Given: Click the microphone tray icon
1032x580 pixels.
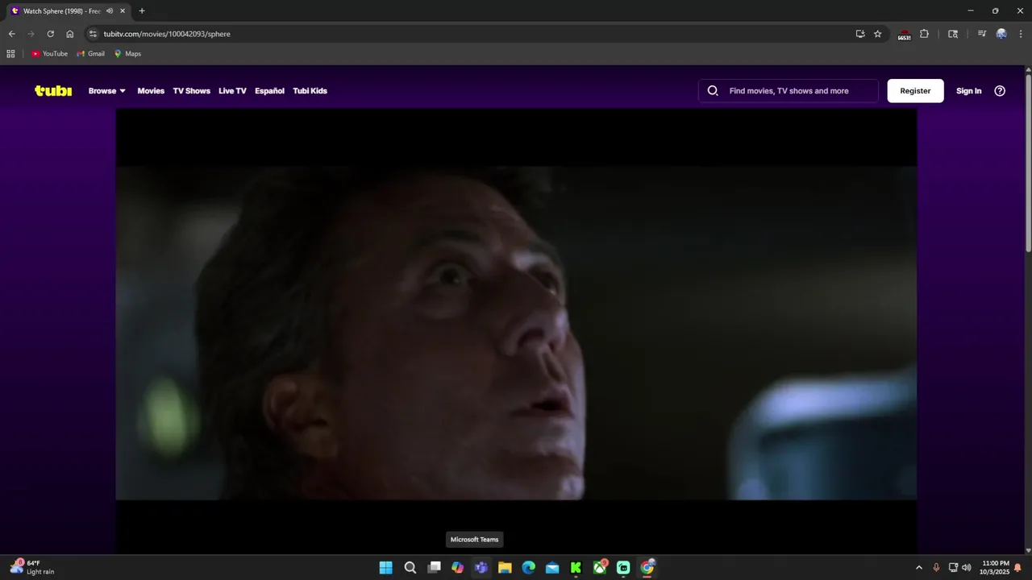Looking at the screenshot, I should (x=936, y=568).
